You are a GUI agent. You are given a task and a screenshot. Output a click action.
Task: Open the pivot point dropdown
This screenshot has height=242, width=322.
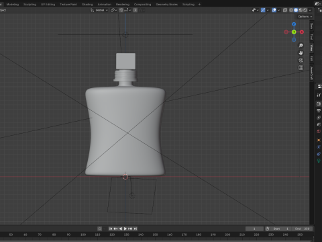113,10
